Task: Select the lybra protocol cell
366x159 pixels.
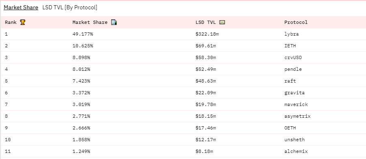Action: point(291,34)
